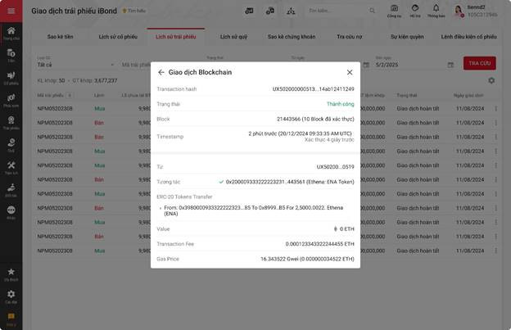
Task: Open the Đến ngày calendar picker icon
Action: [x=450, y=65]
